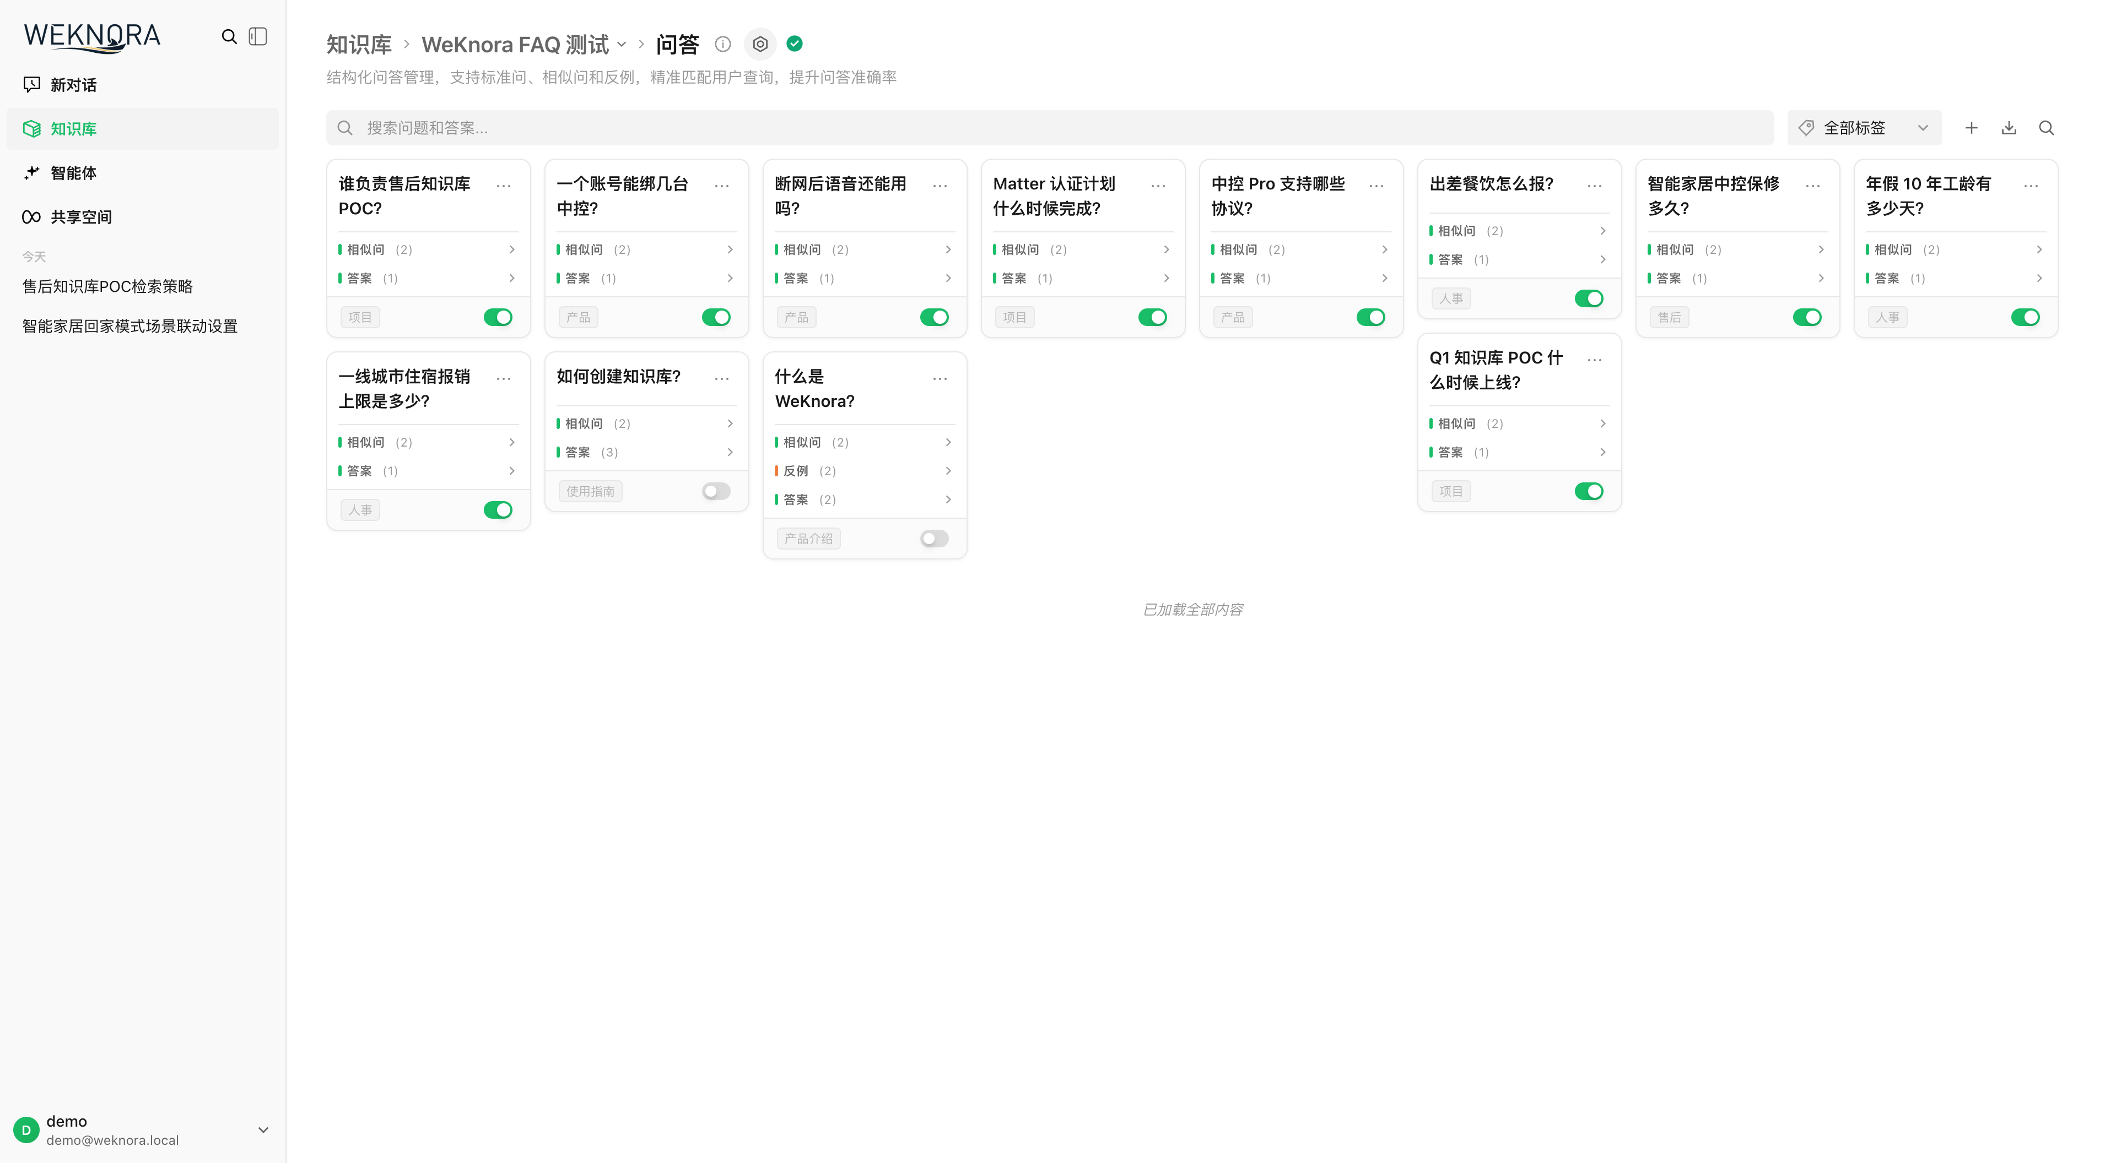The height and width of the screenshot is (1163, 2116).
Task: Disable the 谁负责售后知识库 POC entry toggle
Action: click(x=498, y=318)
